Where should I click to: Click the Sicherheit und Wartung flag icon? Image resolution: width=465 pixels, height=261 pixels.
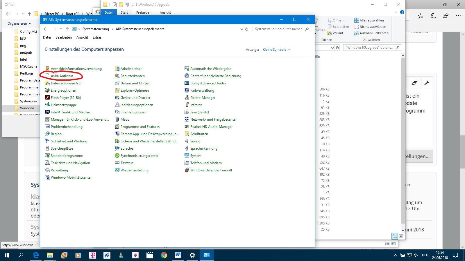coord(47,141)
